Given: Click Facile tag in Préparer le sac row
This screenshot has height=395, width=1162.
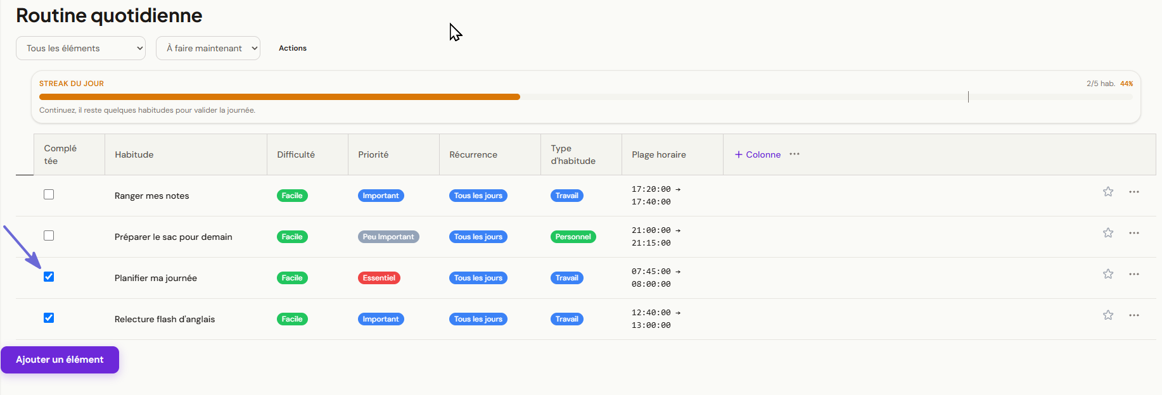Looking at the screenshot, I should [292, 237].
